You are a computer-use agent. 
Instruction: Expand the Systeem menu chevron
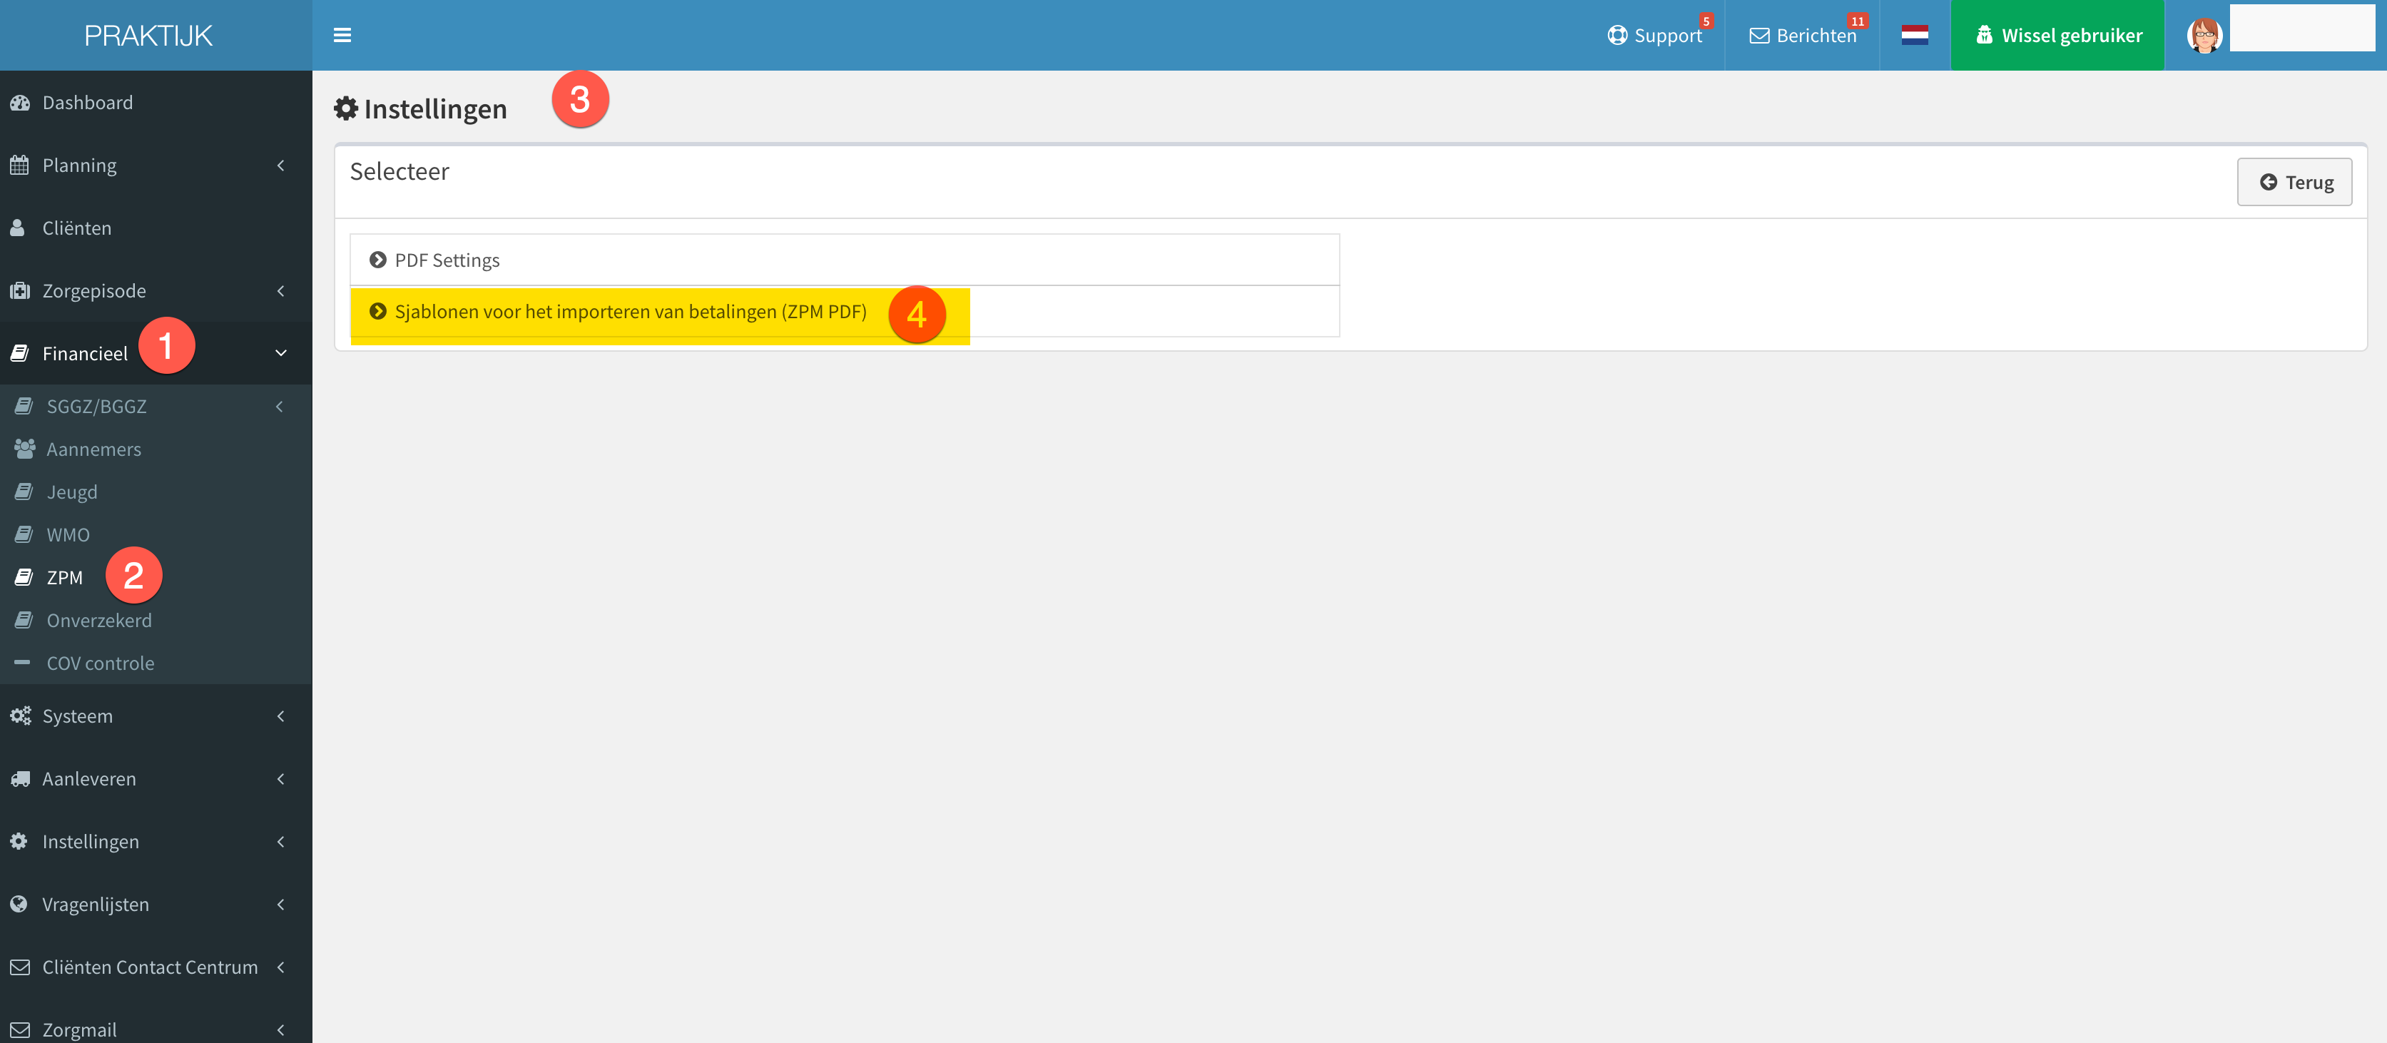click(281, 716)
